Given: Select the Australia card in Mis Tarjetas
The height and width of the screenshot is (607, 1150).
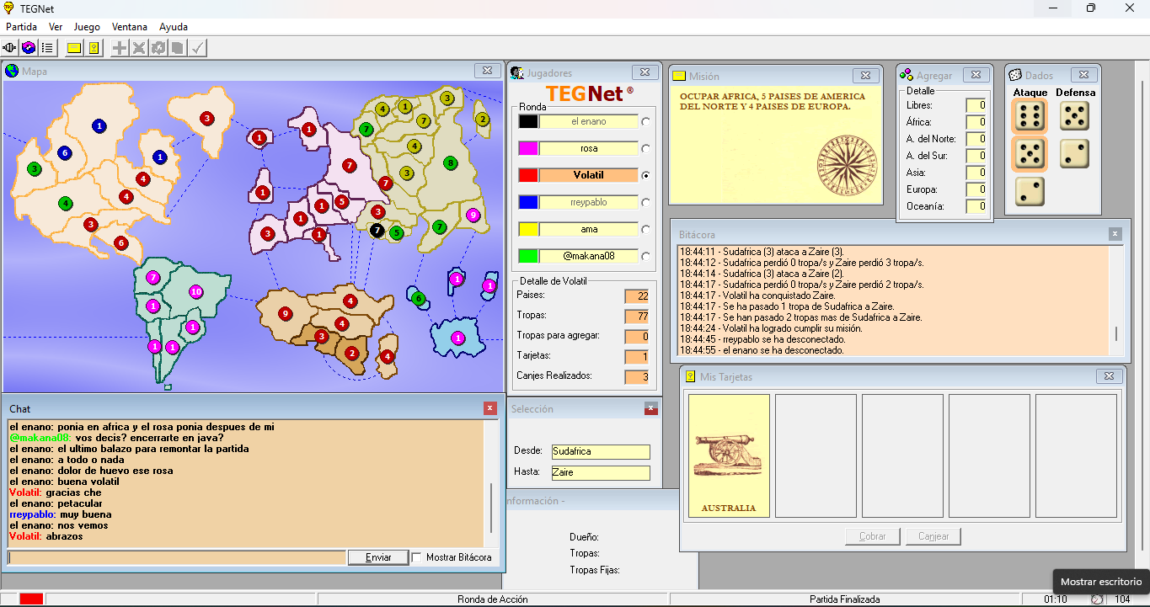Looking at the screenshot, I should click(x=729, y=455).
